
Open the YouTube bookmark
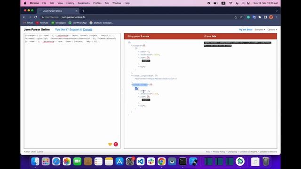tap(42, 23)
